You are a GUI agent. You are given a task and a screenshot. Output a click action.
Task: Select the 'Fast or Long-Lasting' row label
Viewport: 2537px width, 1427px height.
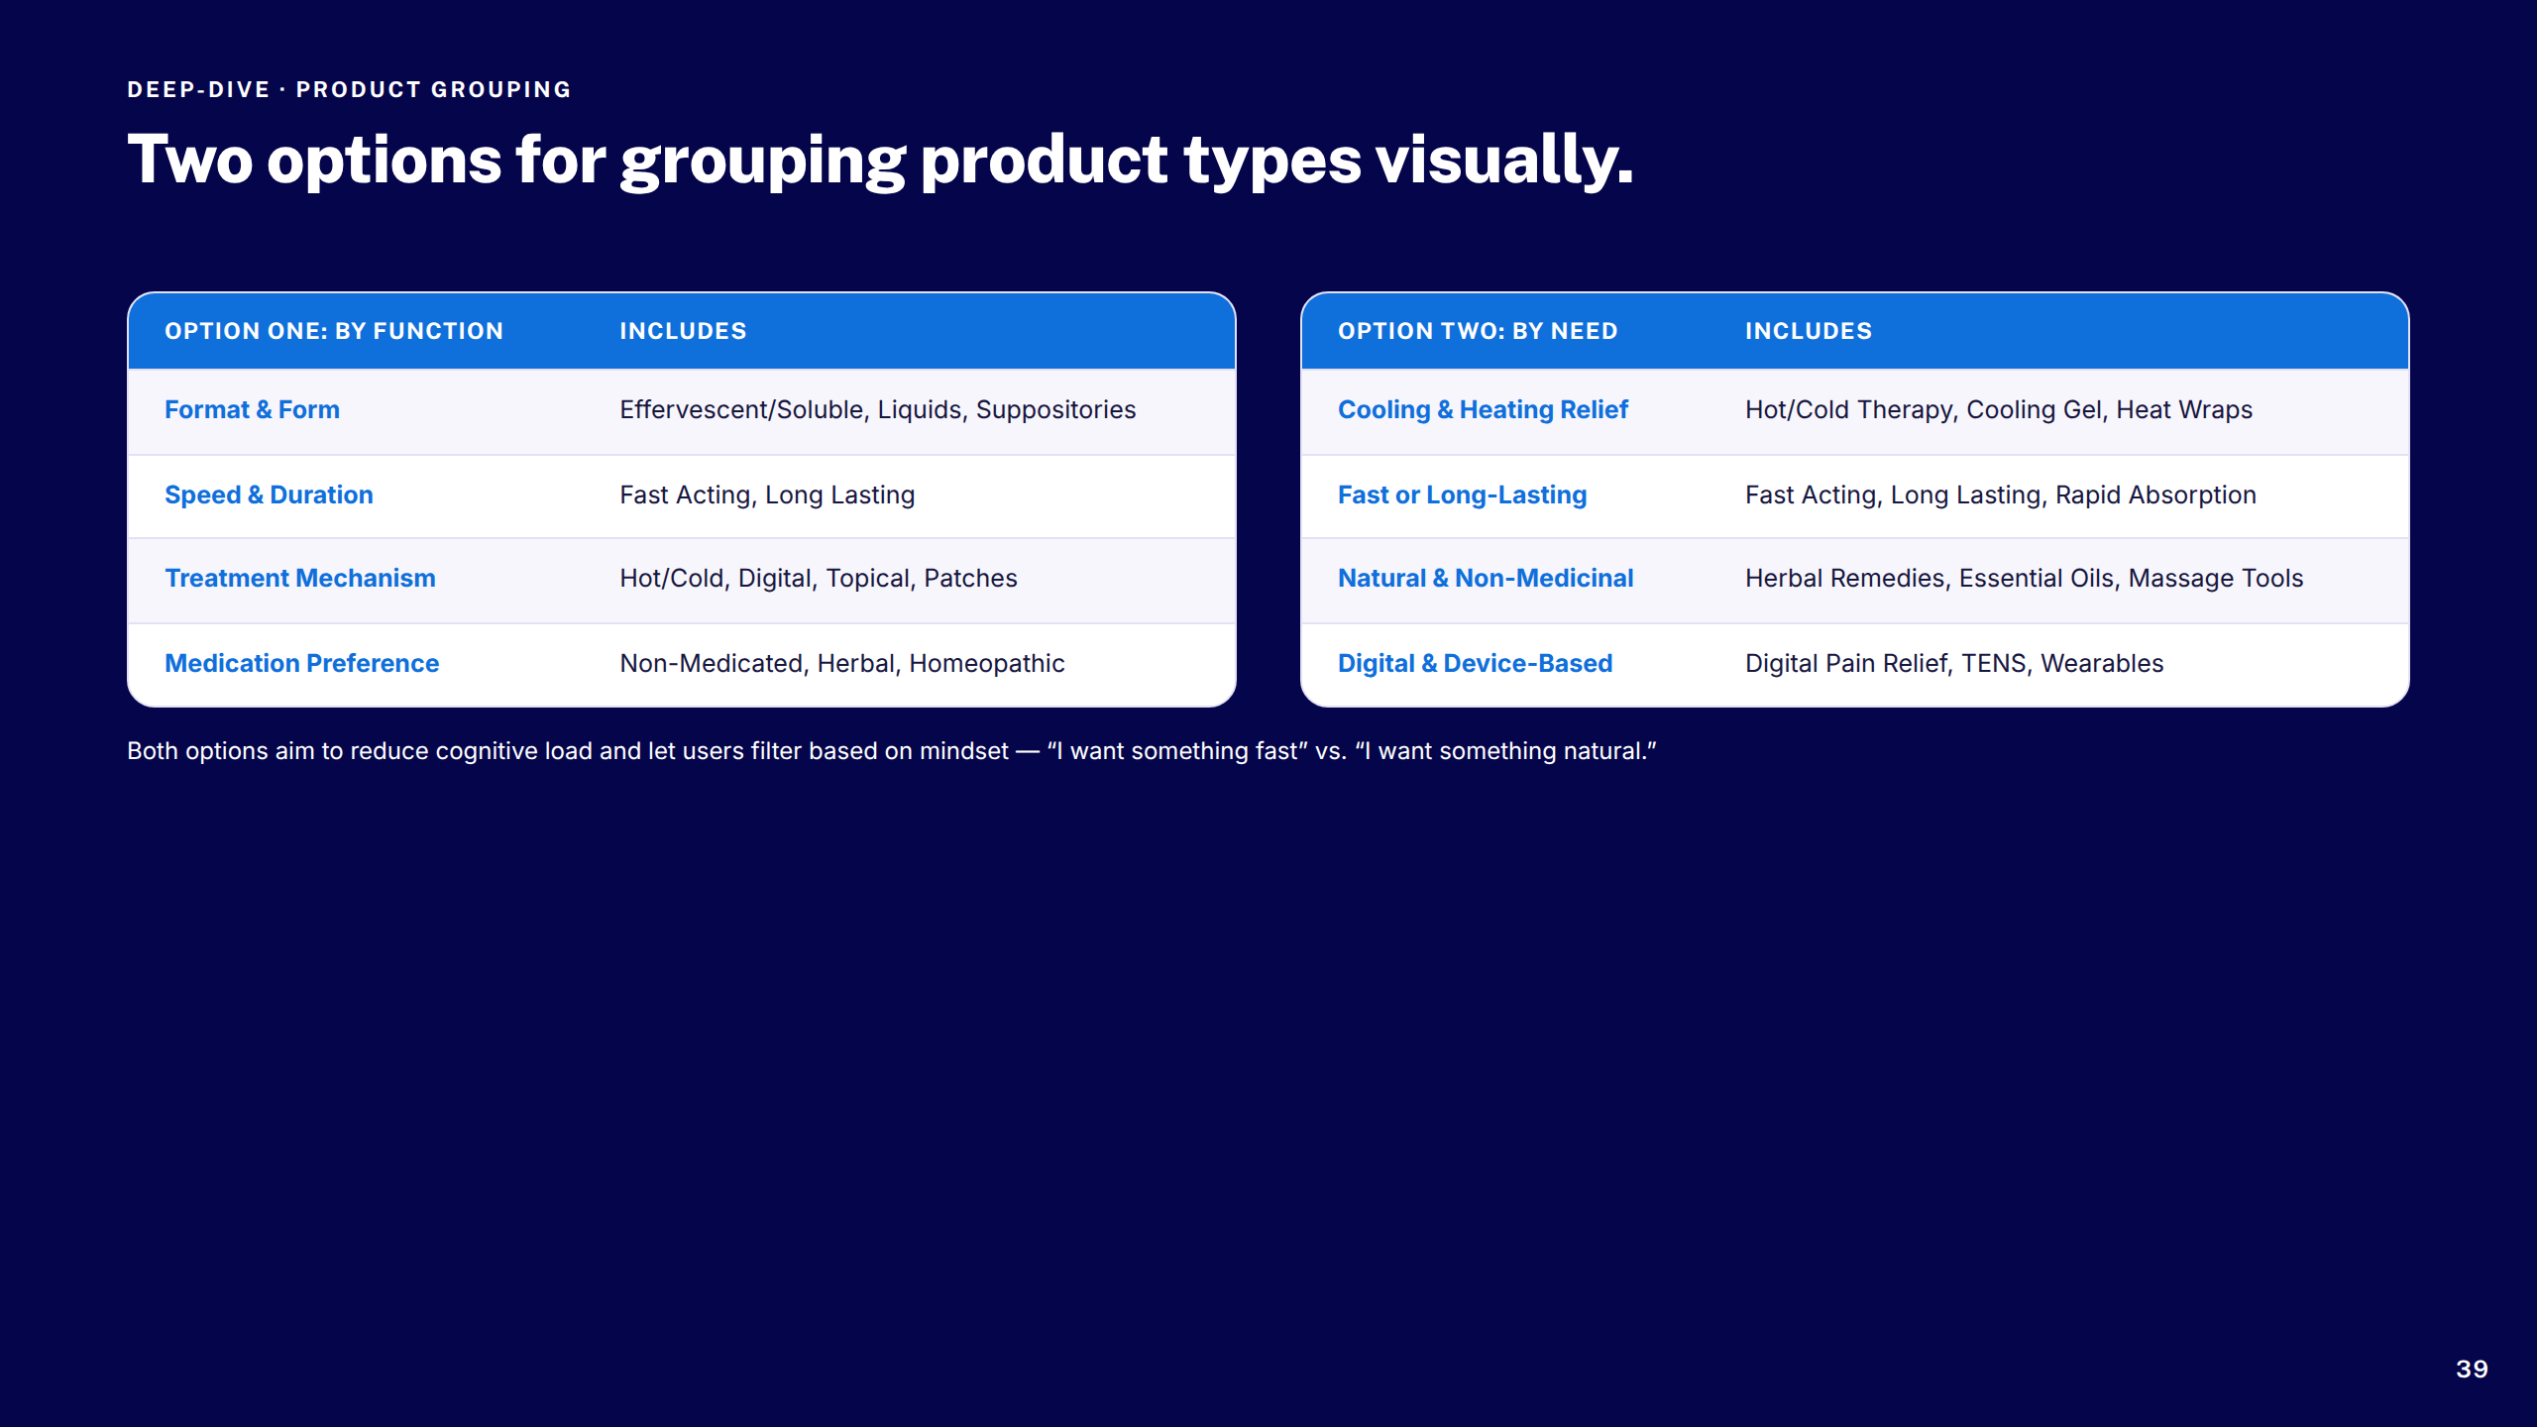click(x=1462, y=495)
